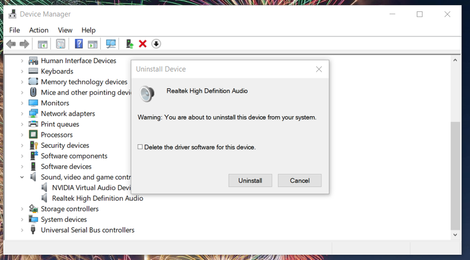Expand the System devices node
The width and height of the screenshot is (470, 260).
click(x=22, y=219)
